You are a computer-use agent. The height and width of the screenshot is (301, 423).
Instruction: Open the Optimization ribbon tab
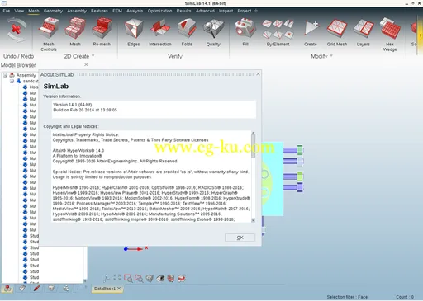(159, 11)
